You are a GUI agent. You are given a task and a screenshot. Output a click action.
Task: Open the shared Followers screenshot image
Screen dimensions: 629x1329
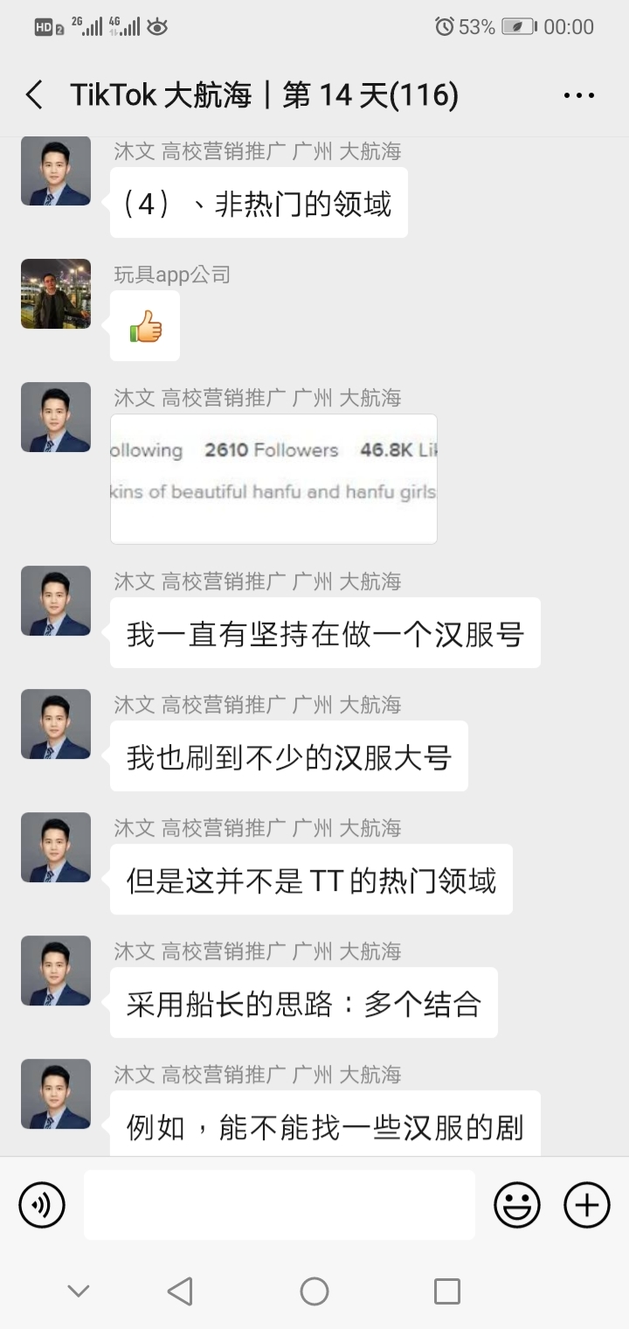(x=273, y=478)
